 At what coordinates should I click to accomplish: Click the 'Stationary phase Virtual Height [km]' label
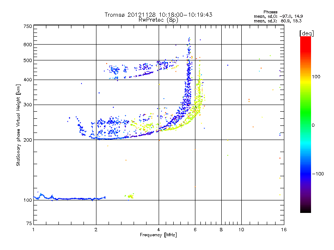click(18, 125)
